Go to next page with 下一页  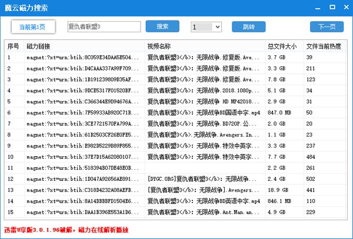(327, 27)
